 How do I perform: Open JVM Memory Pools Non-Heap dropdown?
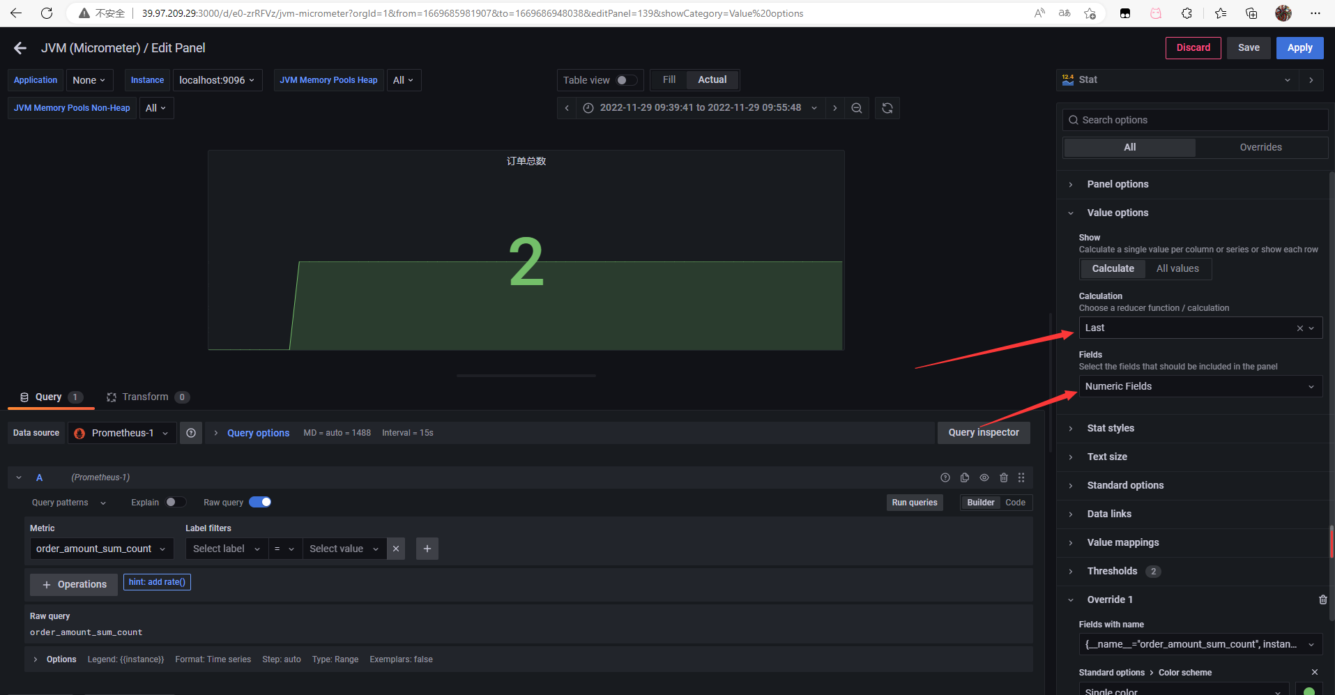(157, 108)
